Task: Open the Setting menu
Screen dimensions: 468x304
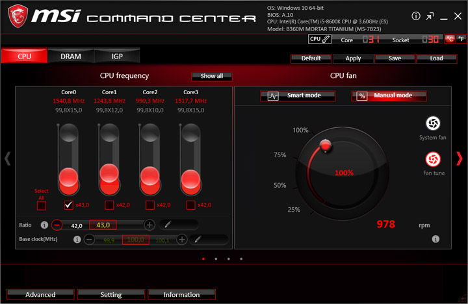Action: 111,294
